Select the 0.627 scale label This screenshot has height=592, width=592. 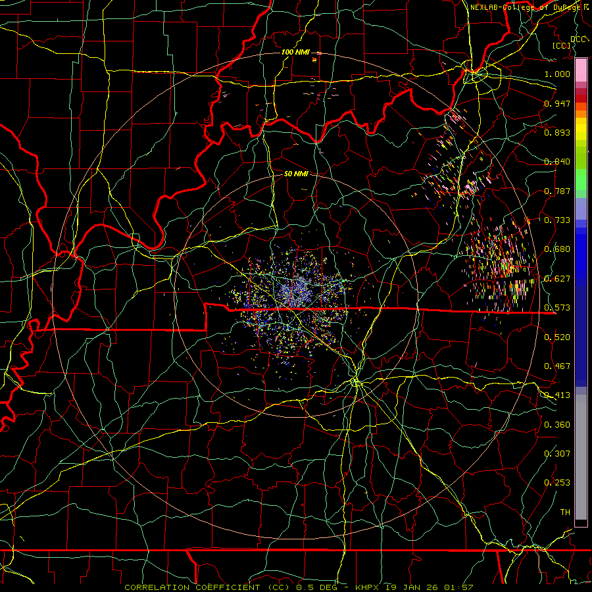point(557,279)
